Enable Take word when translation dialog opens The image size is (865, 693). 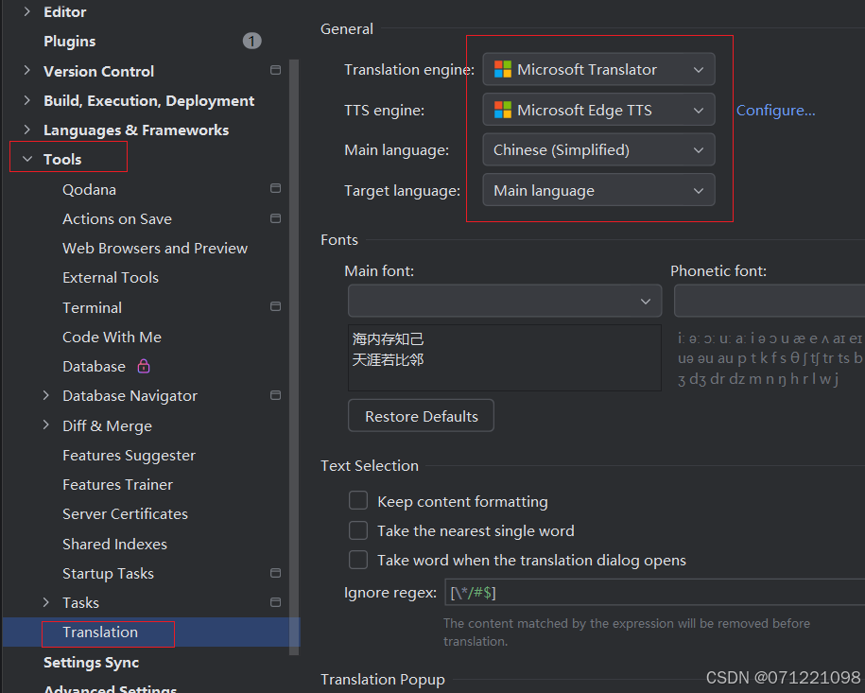358,560
